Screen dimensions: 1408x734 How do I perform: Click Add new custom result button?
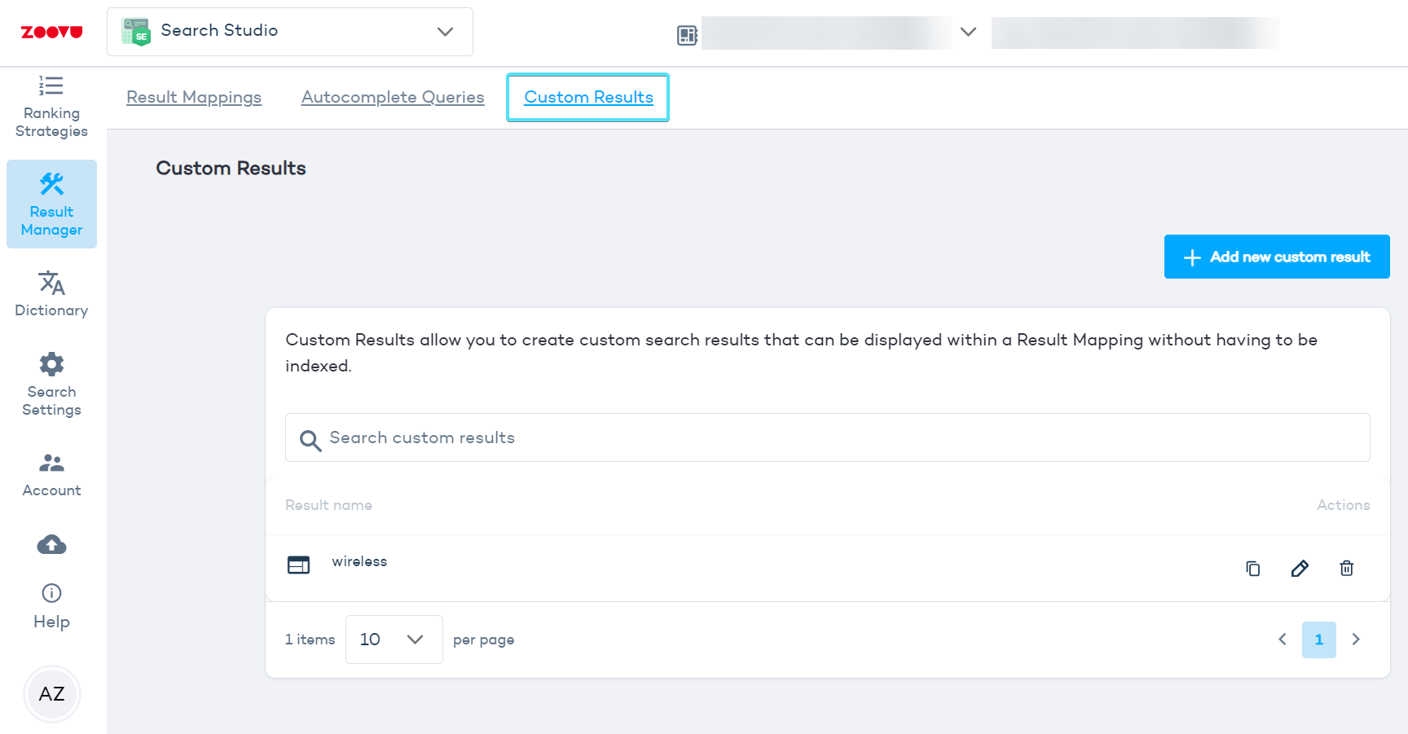point(1276,257)
